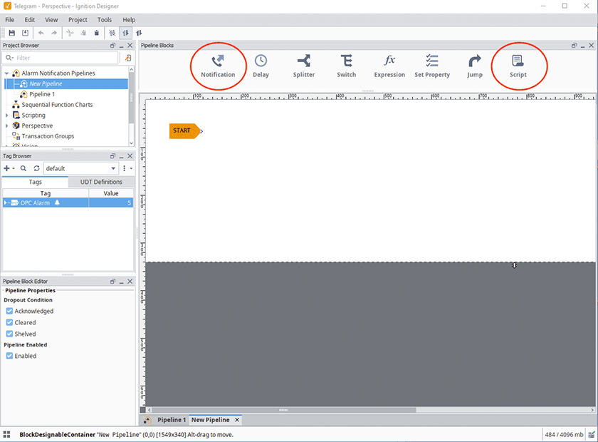Image resolution: width=598 pixels, height=442 pixels.
Task: Click the 484 / 4096 mb memory indicator
Action: (x=564, y=435)
